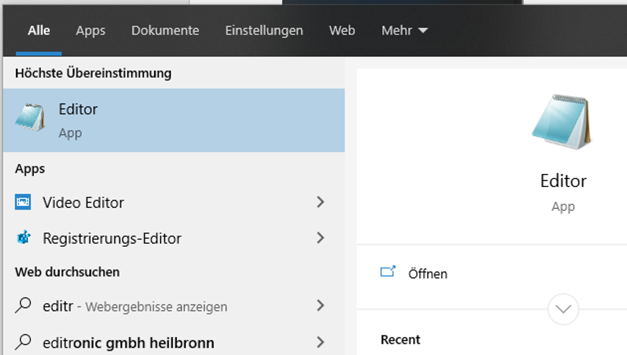Expand editronic gmbh heilbronn suggestion arrow
The width and height of the screenshot is (627, 355).
pyautogui.click(x=320, y=342)
